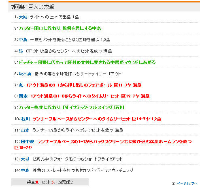Open player link 石川 in row 10
Viewport: 200px width, 188px height.
tap(25, 119)
